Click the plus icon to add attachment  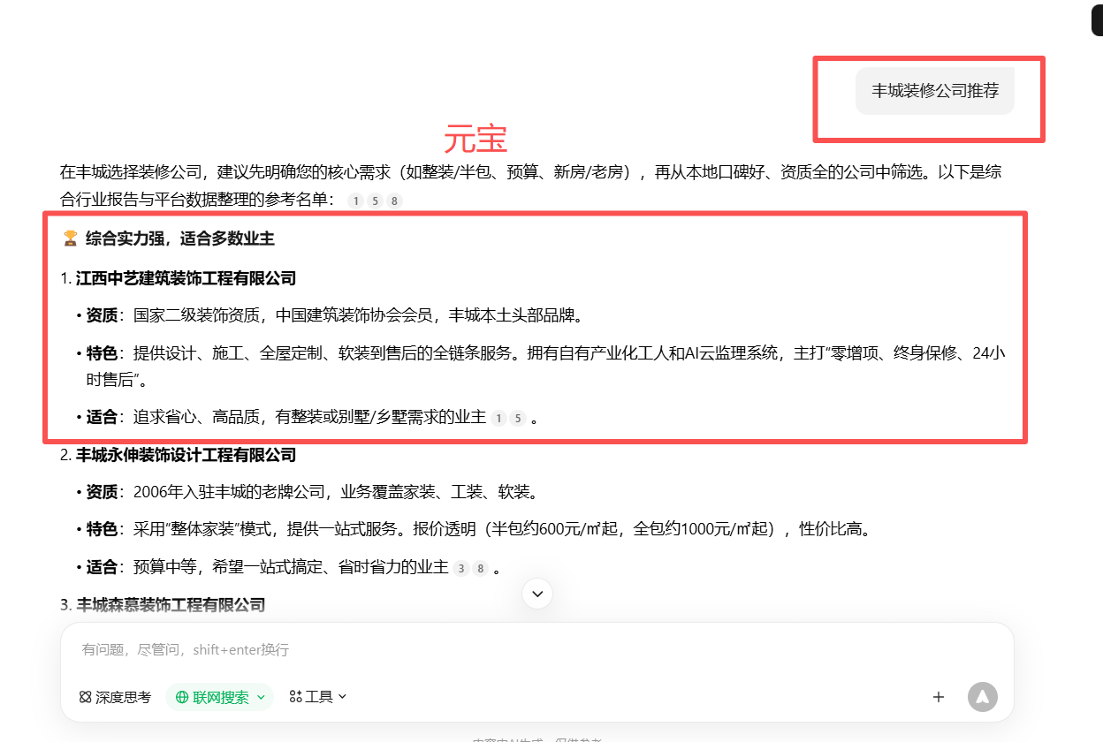click(x=939, y=697)
